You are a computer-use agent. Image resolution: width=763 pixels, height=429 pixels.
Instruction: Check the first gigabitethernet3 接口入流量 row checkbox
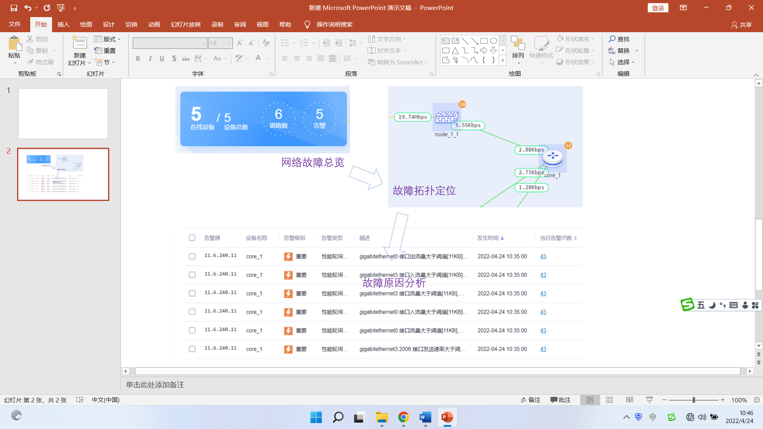click(x=192, y=275)
